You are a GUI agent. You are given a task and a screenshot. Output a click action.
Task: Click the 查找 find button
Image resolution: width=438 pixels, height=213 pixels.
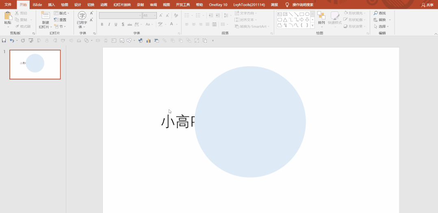coord(379,13)
